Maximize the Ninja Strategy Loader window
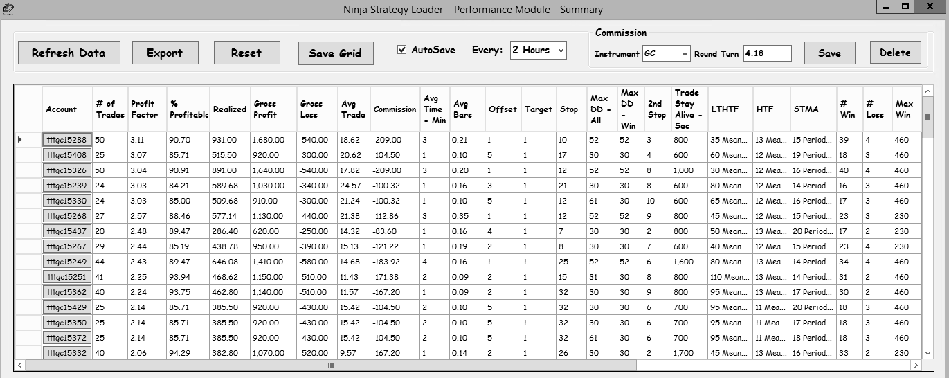This screenshot has width=949, height=378. tap(905, 6)
